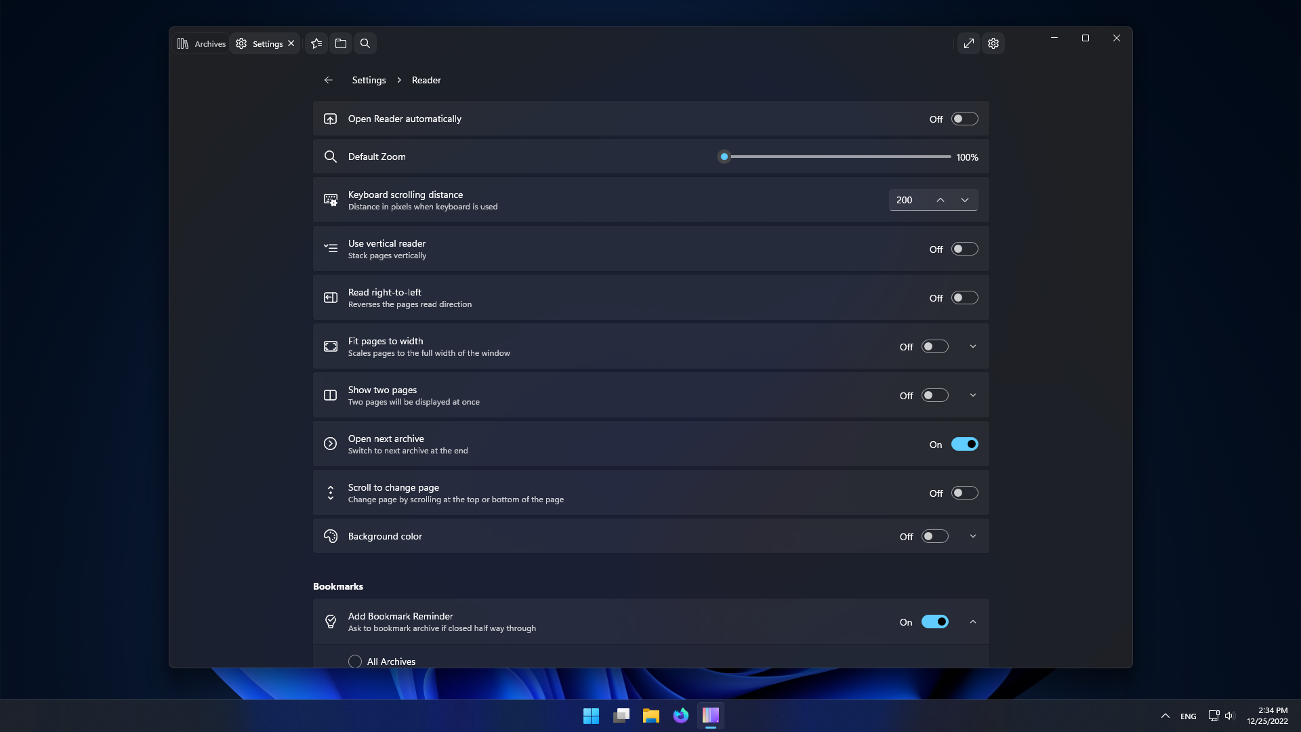This screenshot has height=732, width=1301.
Task: Click Settings breadcrumb menu item
Action: pyautogui.click(x=369, y=79)
